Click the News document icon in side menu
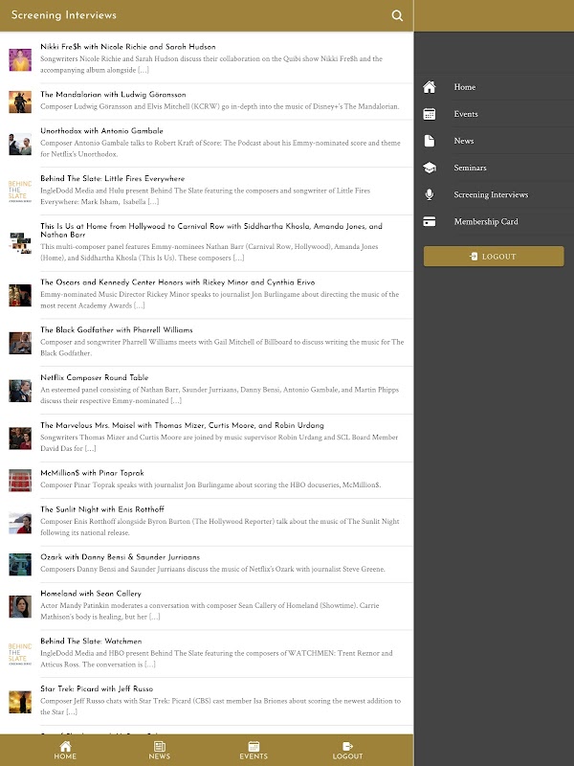The image size is (574, 766). point(429,141)
